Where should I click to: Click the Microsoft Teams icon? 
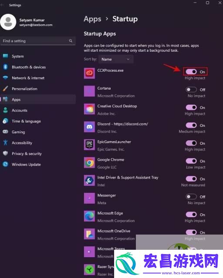pyautogui.click(x=89, y=252)
